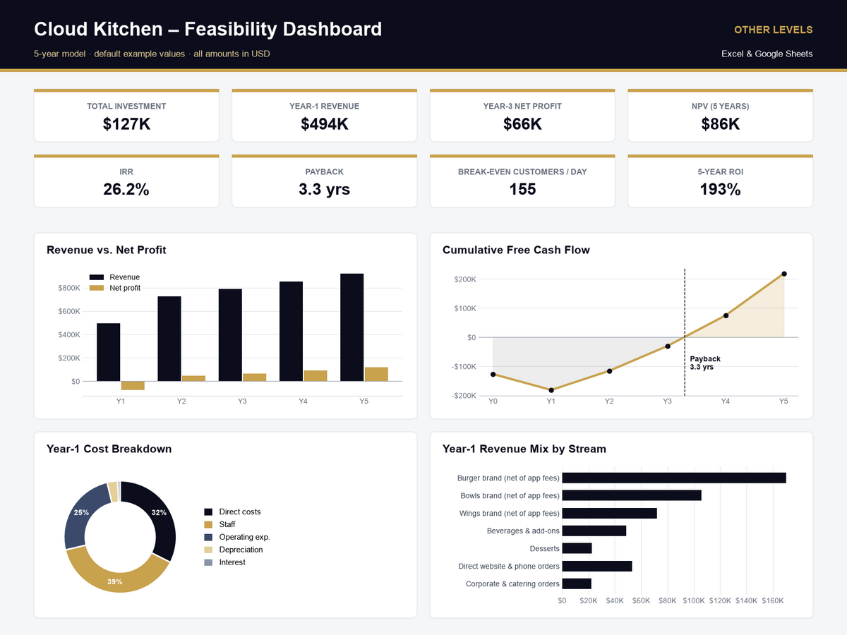Viewport: 847px width, 635px height.
Task: Click the Y3 cash flow data point
Action: [668, 346]
